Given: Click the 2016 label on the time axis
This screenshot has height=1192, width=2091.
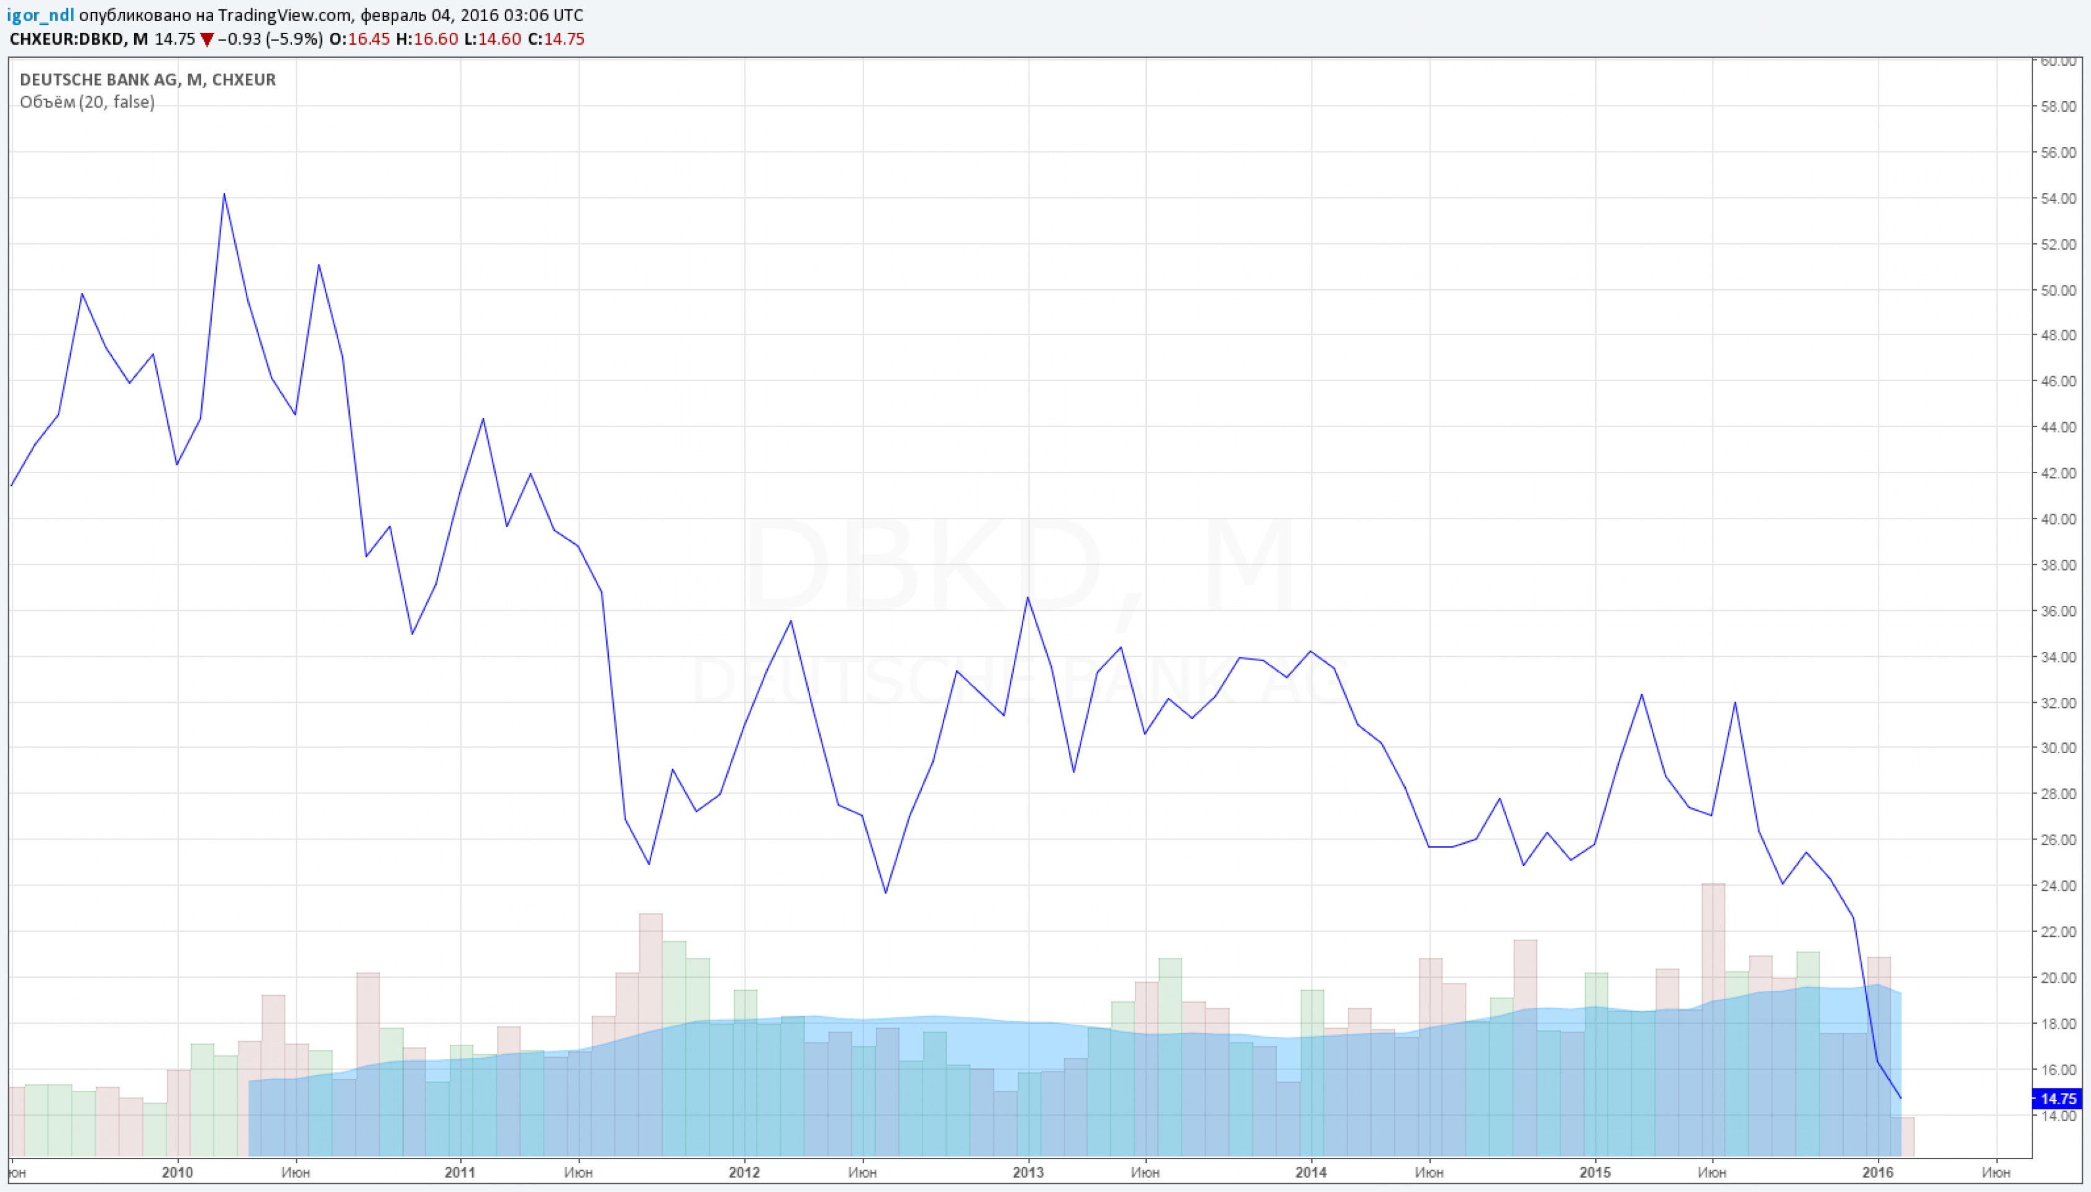Looking at the screenshot, I should 1877,1172.
